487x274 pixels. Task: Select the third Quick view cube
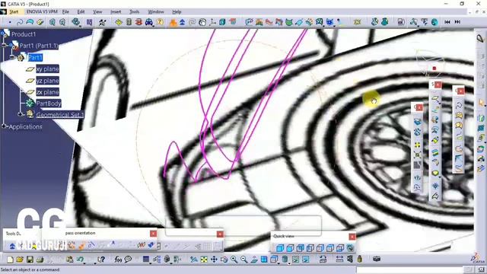click(x=300, y=248)
